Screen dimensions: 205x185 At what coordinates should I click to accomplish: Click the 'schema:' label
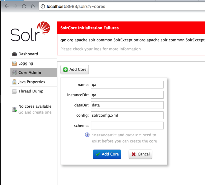(81, 126)
